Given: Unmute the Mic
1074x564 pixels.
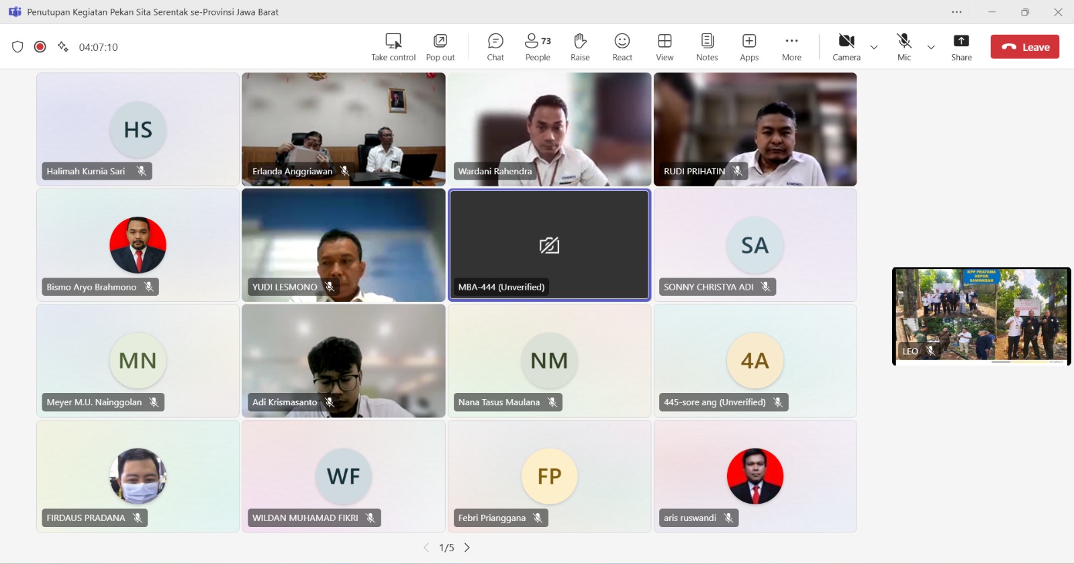Looking at the screenshot, I should tap(904, 47).
